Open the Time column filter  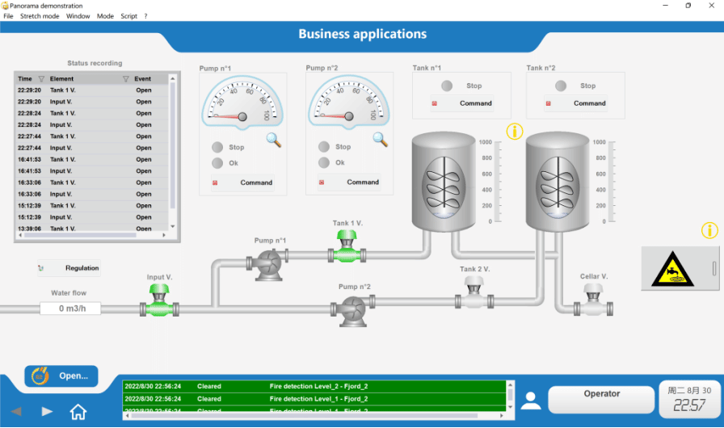pyautogui.click(x=41, y=79)
